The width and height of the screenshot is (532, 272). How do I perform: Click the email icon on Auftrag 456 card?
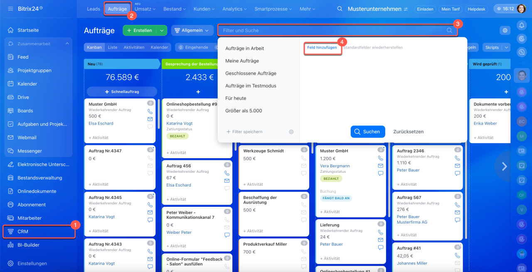[x=227, y=181]
